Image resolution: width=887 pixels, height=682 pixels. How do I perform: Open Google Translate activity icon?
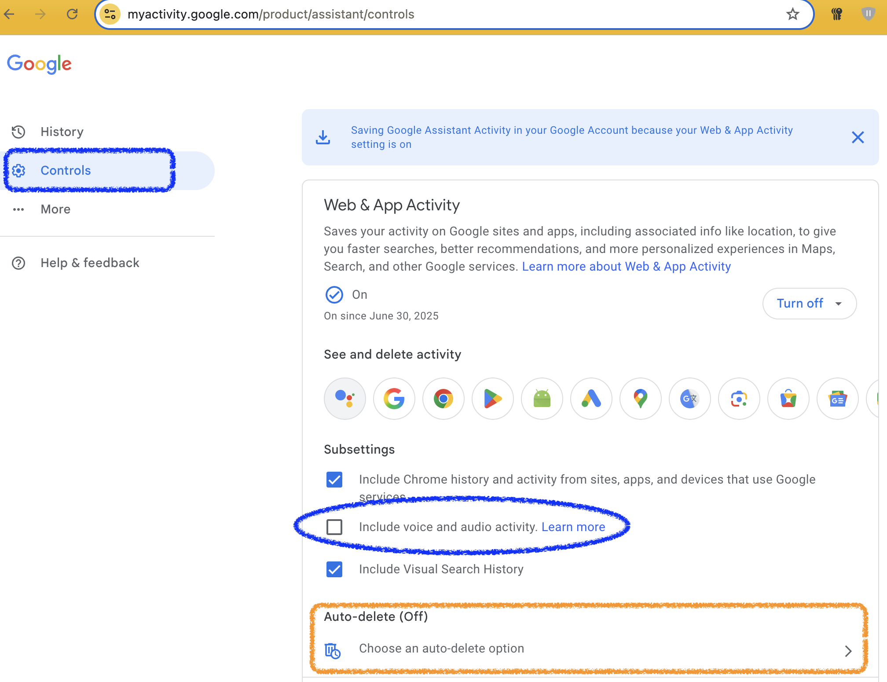tap(690, 399)
